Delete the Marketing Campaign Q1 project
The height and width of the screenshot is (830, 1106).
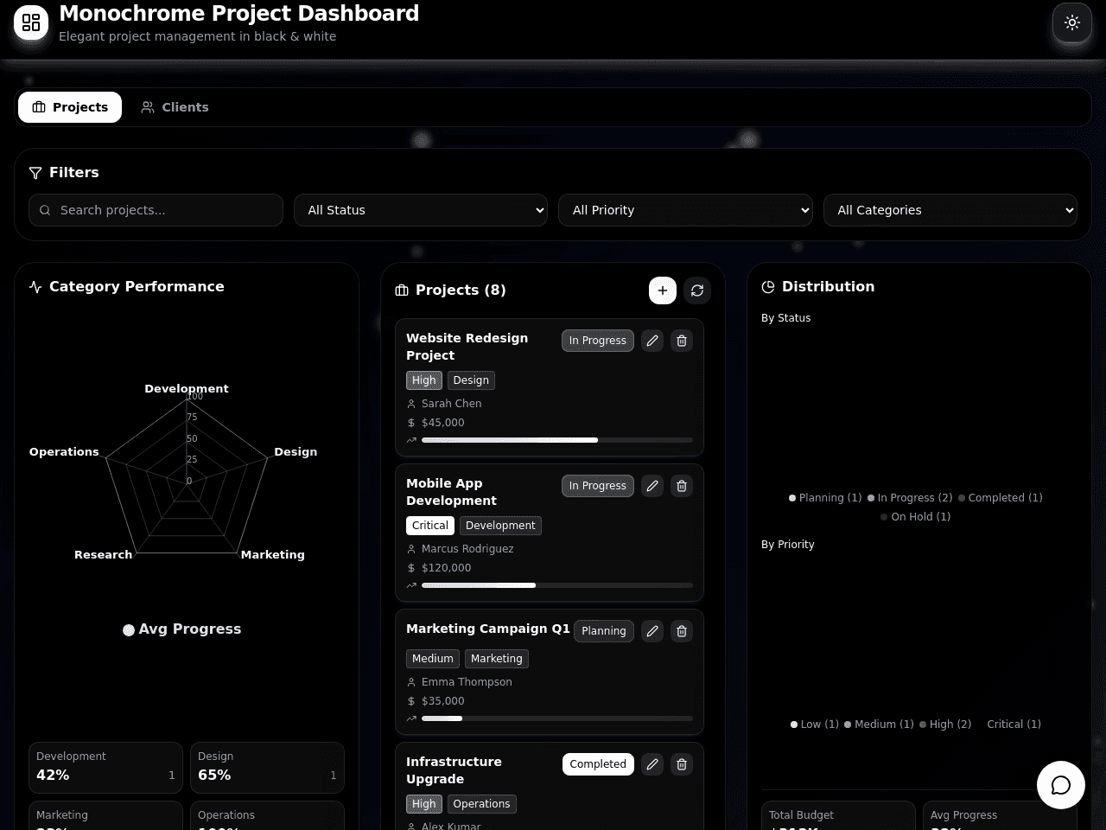[x=682, y=631]
